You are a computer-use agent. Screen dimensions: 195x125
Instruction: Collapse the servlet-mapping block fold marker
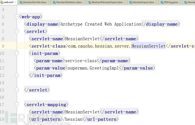[x=17, y=104]
